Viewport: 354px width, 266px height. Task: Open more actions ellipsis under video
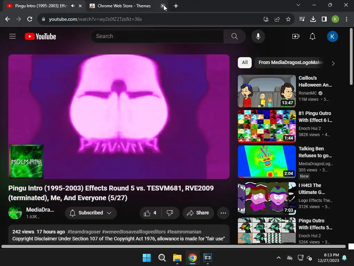[x=223, y=213]
